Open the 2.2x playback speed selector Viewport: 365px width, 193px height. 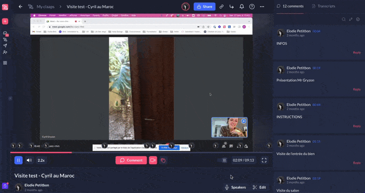point(41,160)
